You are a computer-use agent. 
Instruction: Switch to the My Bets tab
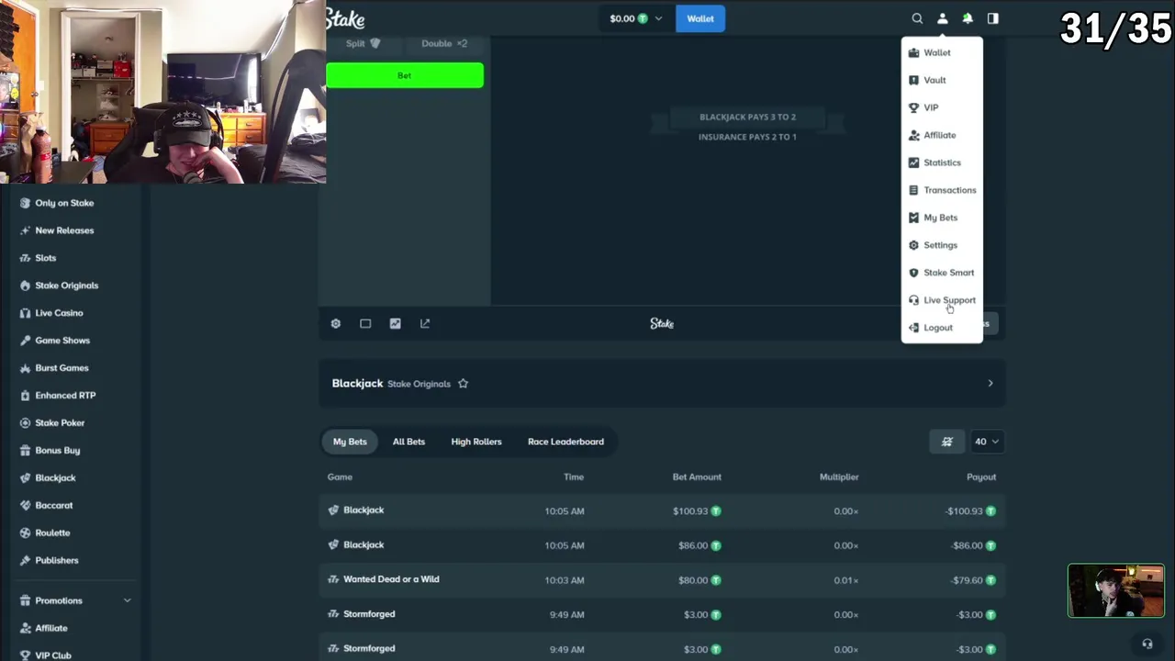(x=350, y=442)
